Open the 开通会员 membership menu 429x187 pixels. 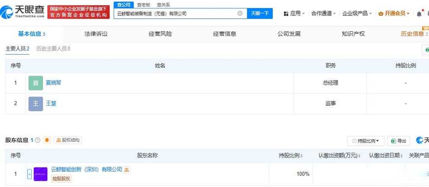point(394,14)
